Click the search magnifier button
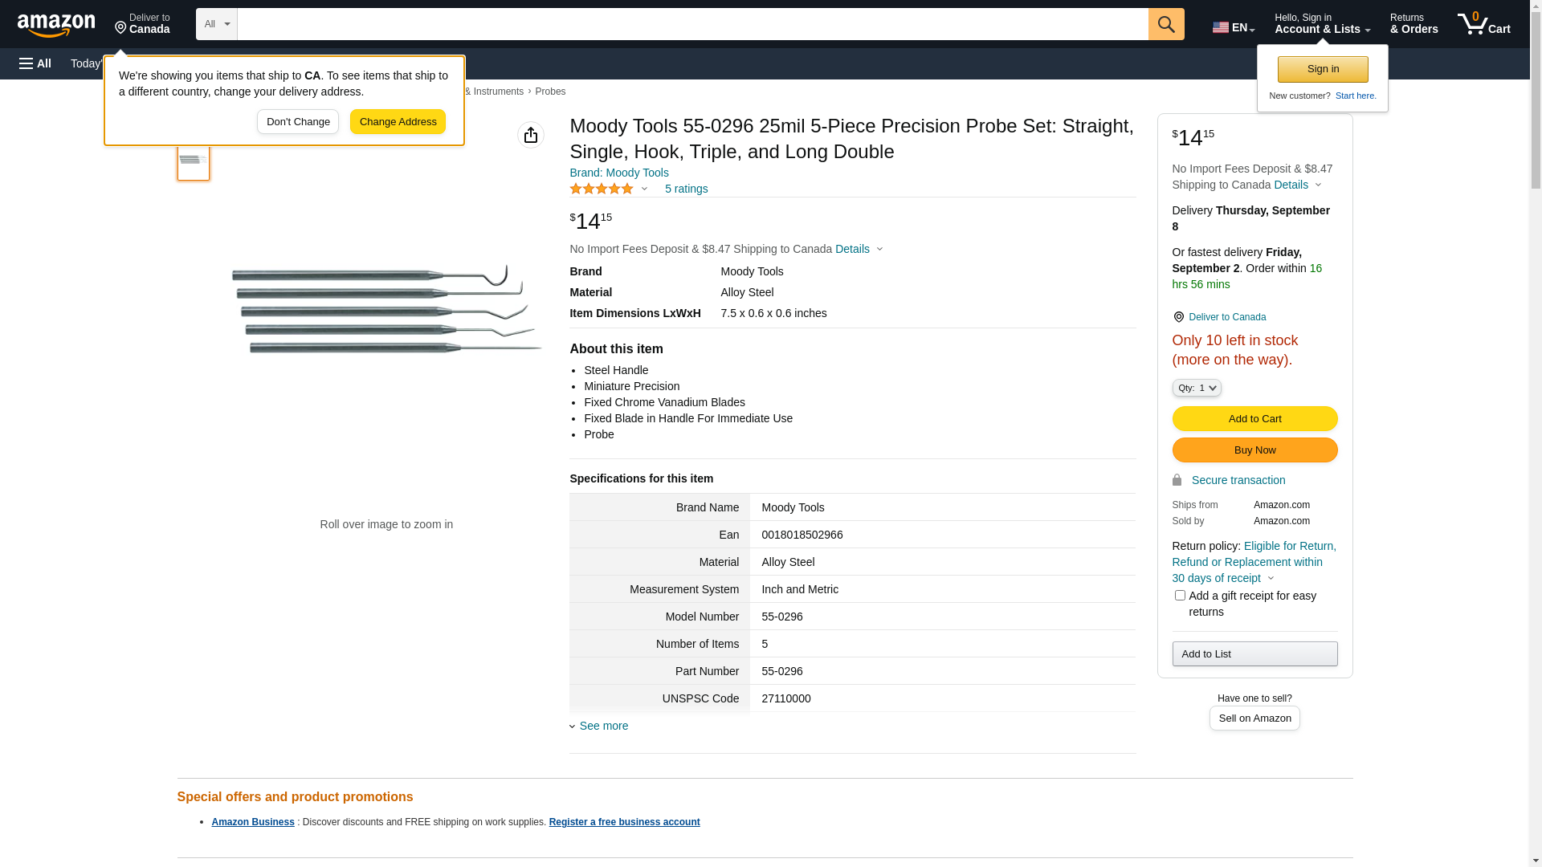Screen dimensions: 1542x867 [x=1166, y=24]
